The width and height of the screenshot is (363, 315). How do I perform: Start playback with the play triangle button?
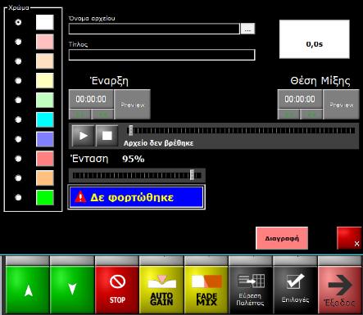coord(84,136)
